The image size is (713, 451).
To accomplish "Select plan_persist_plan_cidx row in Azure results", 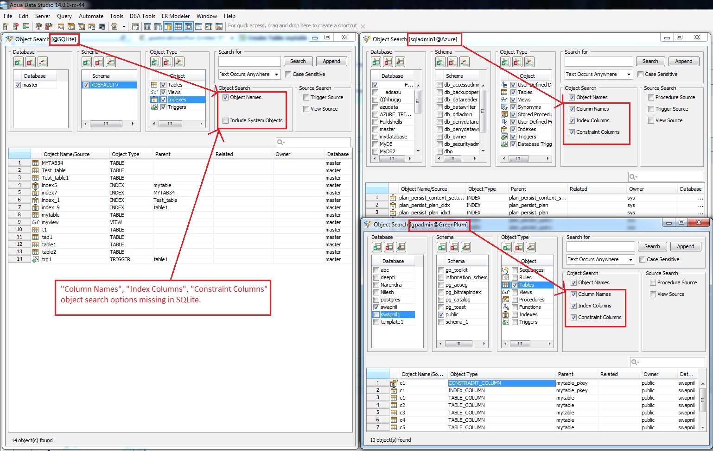I will pos(535,205).
